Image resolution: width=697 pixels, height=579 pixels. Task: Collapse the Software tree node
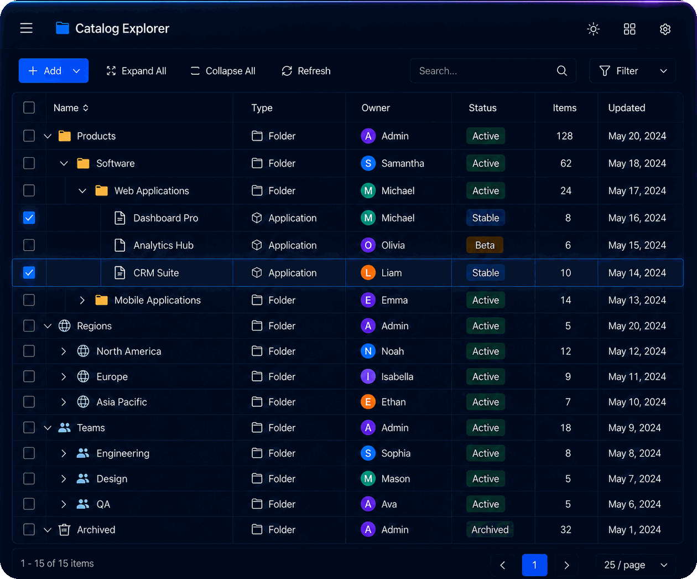click(x=64, y=163)
